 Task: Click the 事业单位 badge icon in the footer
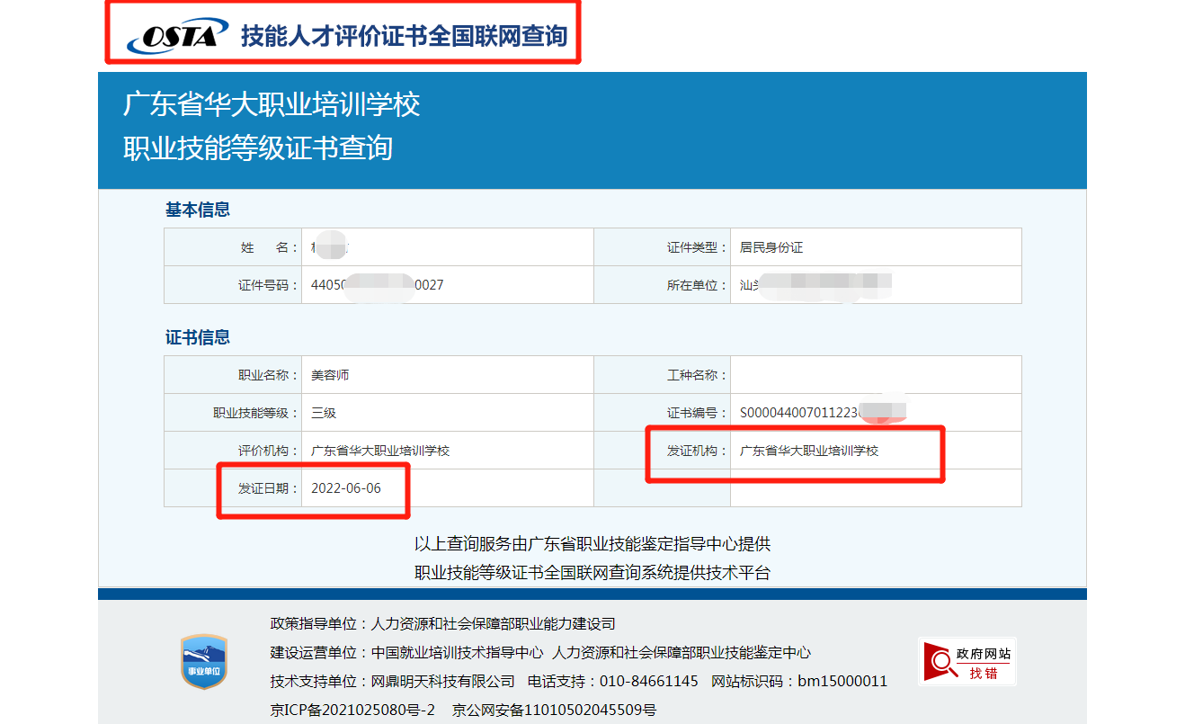coord(204,662)
